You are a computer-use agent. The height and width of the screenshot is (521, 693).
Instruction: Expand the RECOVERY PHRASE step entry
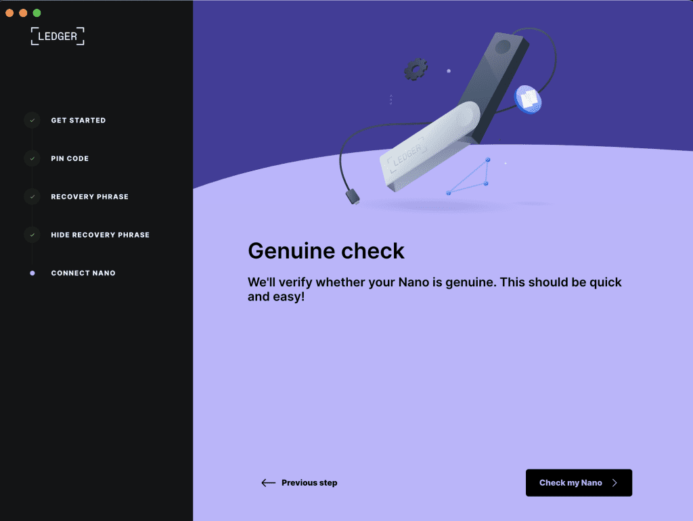click(x=90, y=196)
